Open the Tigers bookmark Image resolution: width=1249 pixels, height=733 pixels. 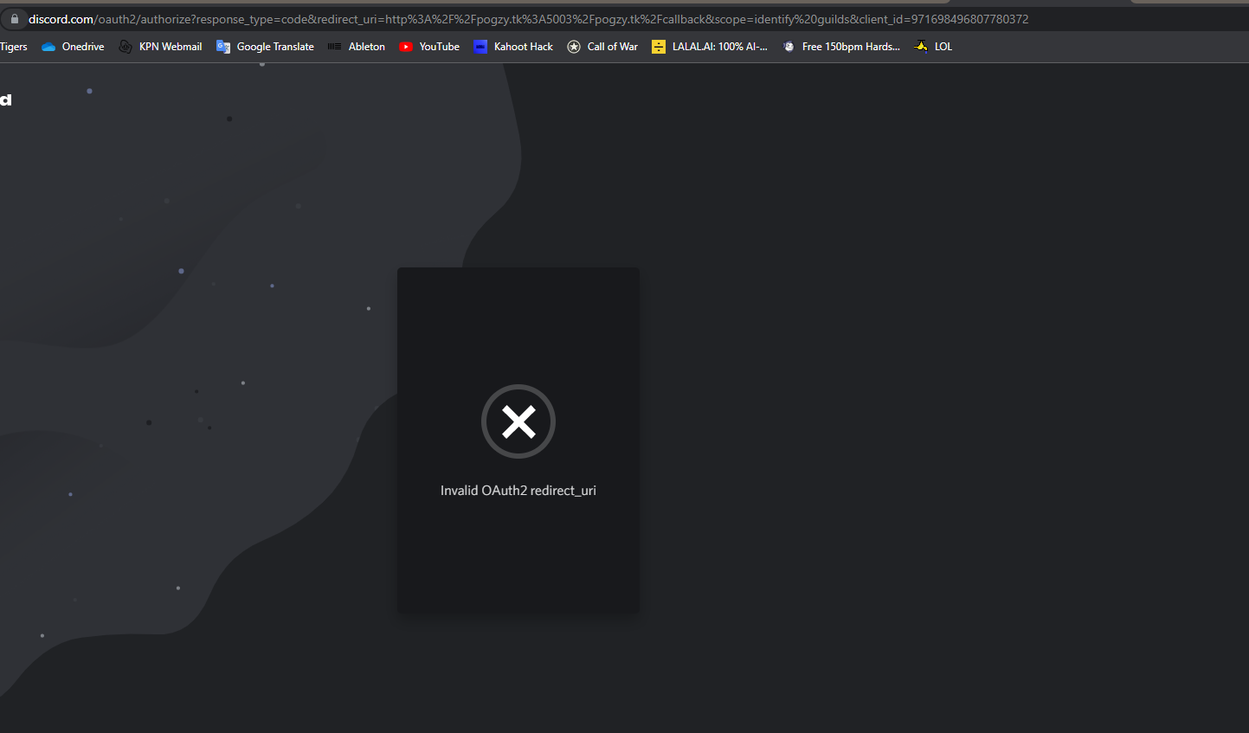(14, 47)
